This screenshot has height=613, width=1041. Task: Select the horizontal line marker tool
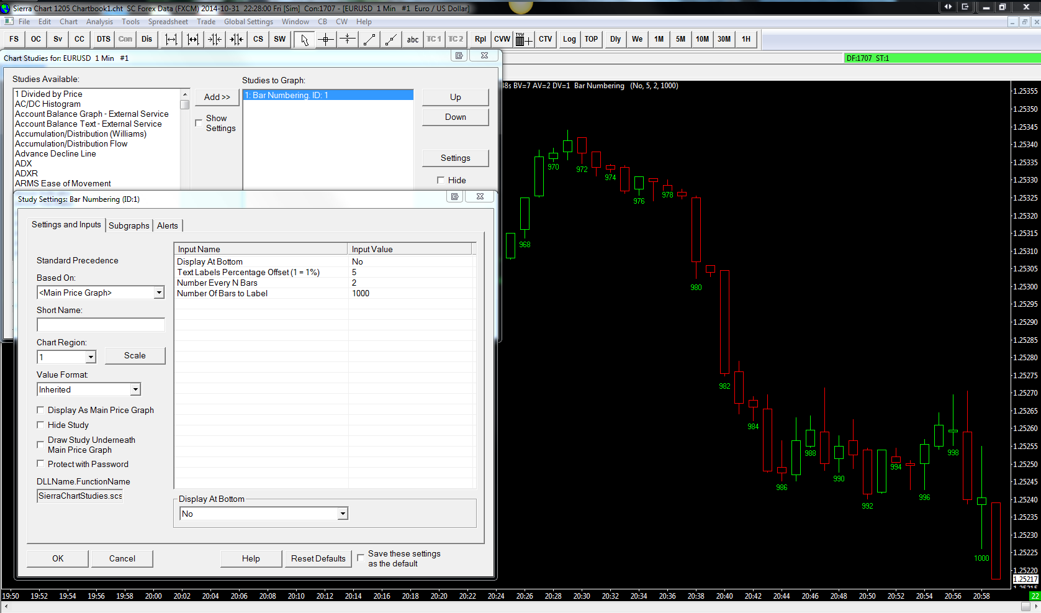point(348,39)
